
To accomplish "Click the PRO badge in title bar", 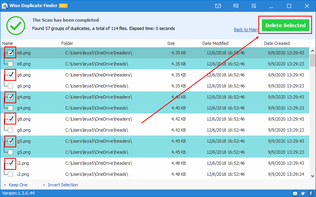I will click(63, 6).
